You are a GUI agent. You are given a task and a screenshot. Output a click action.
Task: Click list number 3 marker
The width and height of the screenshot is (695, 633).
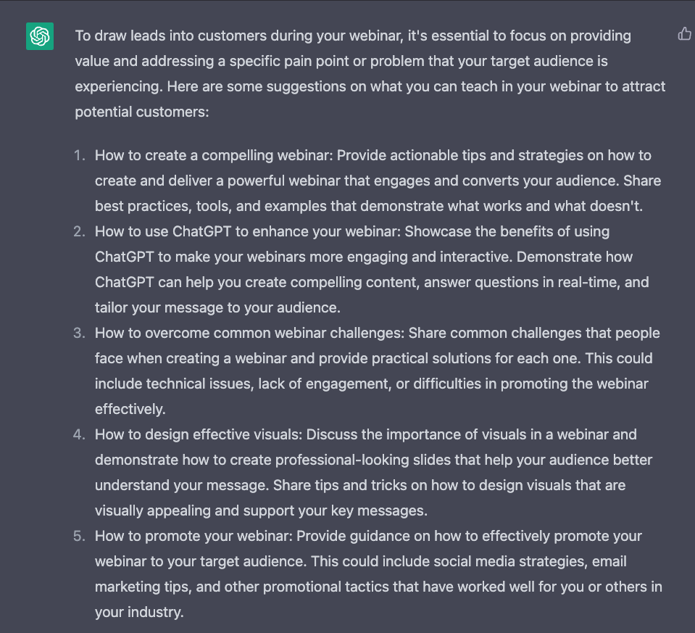79,333
